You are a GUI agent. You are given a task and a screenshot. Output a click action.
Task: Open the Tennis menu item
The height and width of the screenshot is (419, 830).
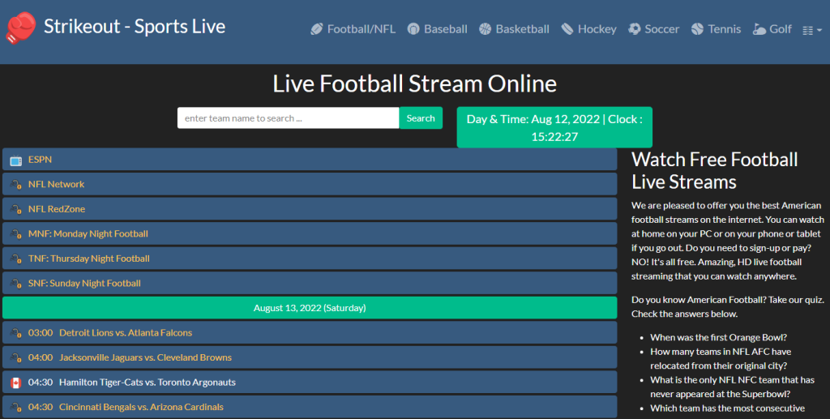(724, 29)
